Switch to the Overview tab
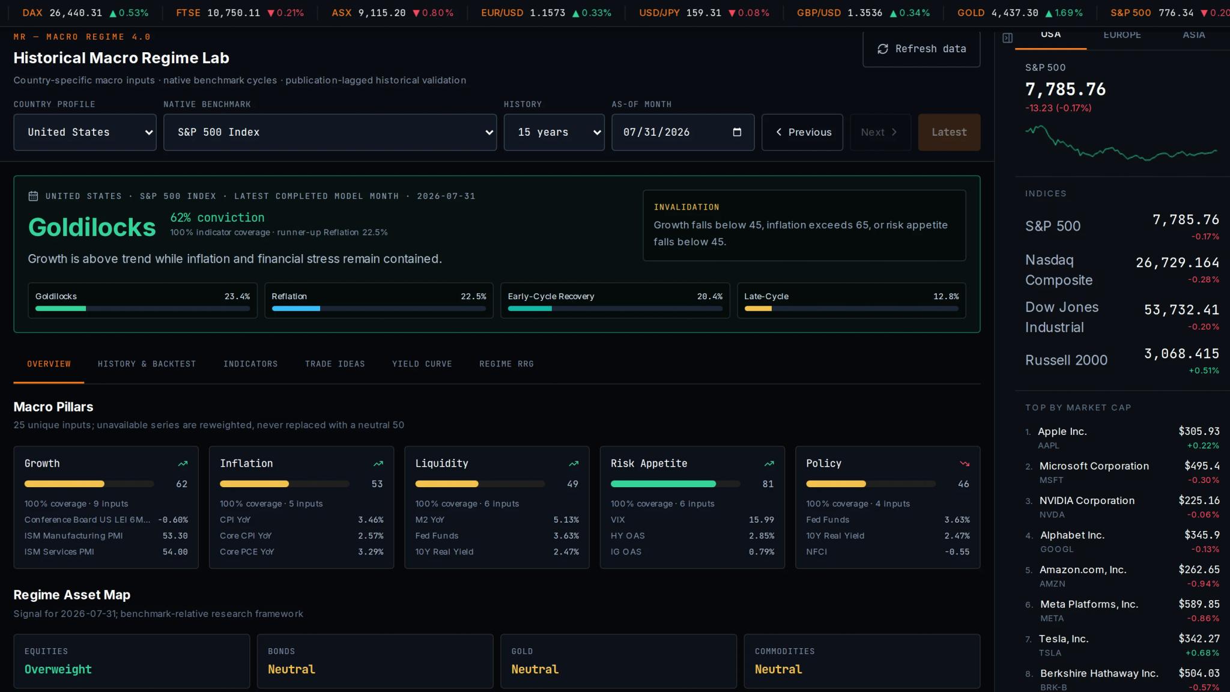Screen dimensions: 1230x692 click(x=49, y=364)
